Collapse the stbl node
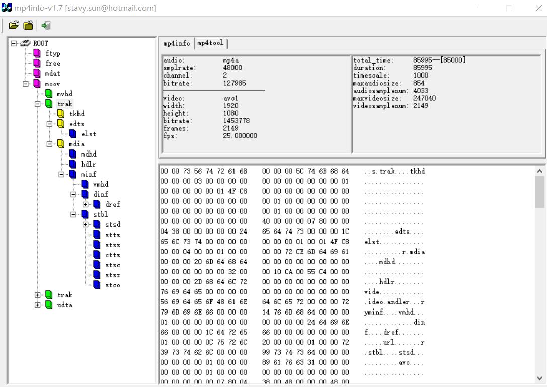 [73, 214]
